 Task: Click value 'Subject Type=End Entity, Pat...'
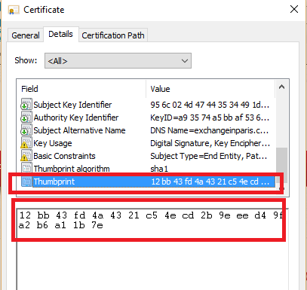(208, 156)
